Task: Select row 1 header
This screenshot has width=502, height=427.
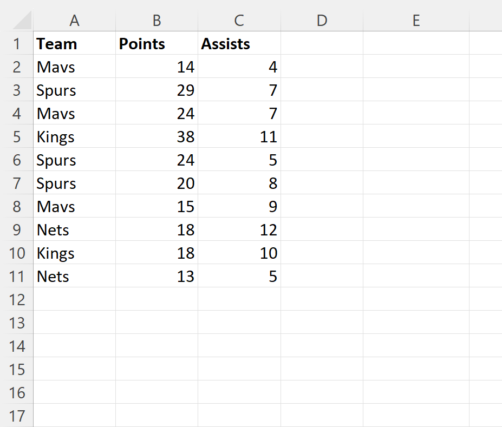Action: (x=17, y=44)
